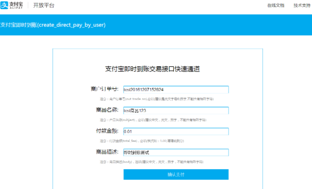Click the subject note text
This screenshot has width=312, height=189.
pos(153,120)
